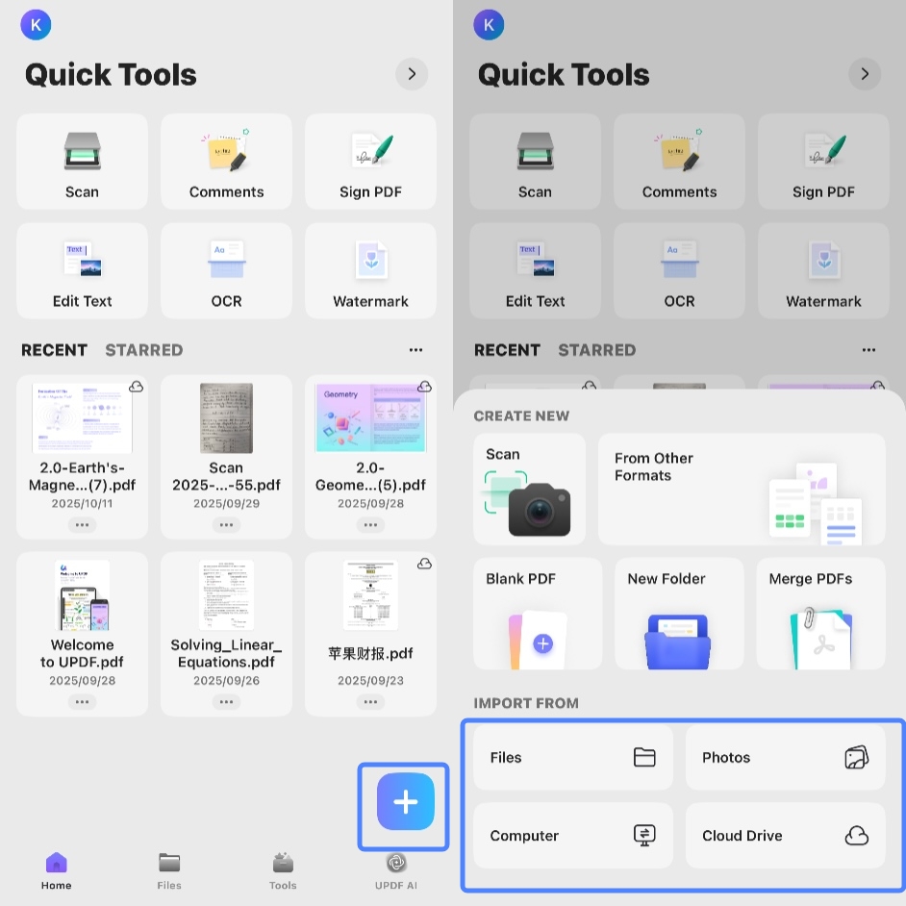Choose From Other Formats option
This screenshot has height=906, width=906.
(742, 490)
